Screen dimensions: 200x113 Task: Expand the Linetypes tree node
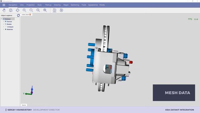tap(3, 27)
